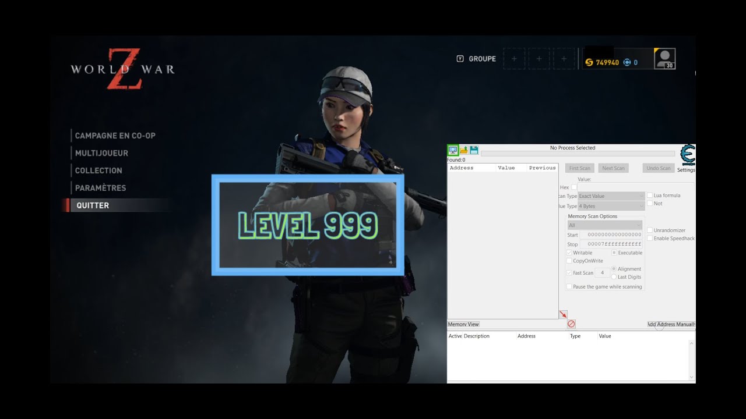Open the player profile avatar showing level 30

coord(664,59)
